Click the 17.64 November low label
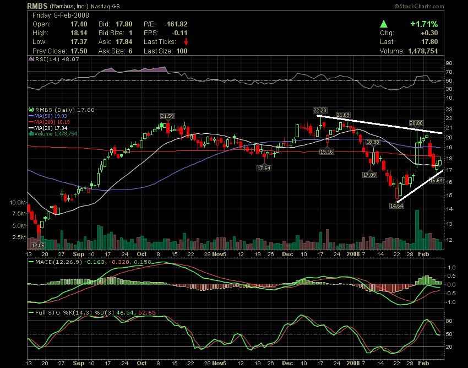Image resolution: width=468 pixels, height=368 pixels. 264,168
